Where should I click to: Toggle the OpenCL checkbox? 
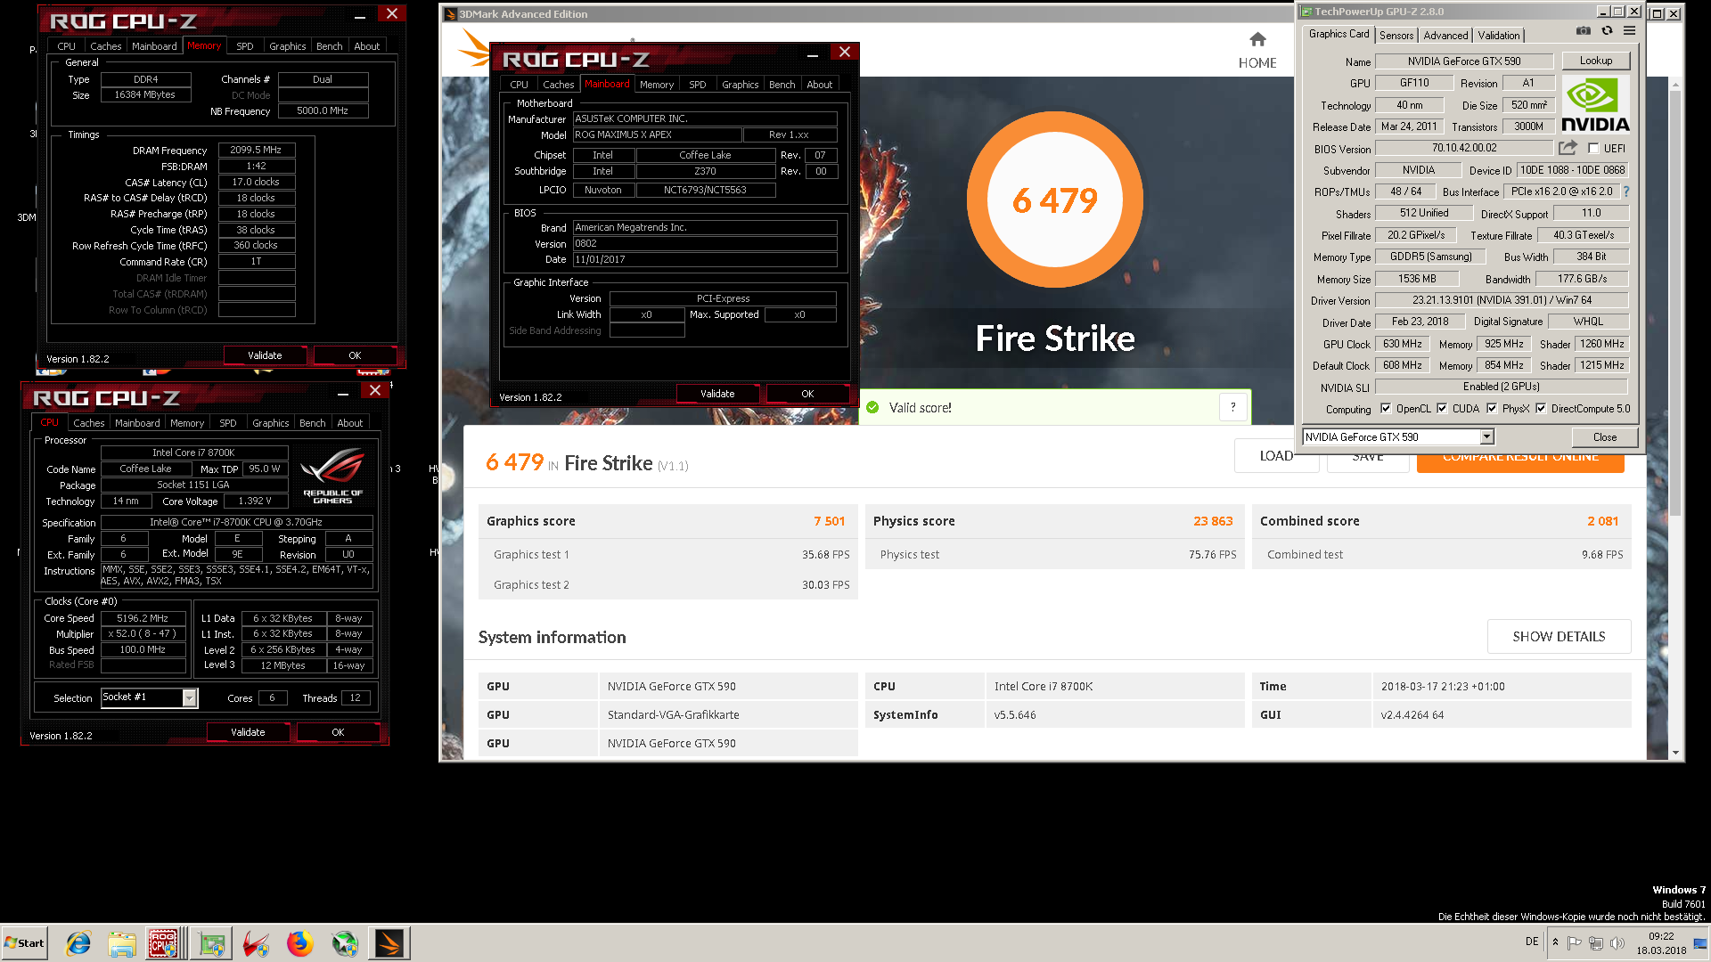tap(1386, 409)
